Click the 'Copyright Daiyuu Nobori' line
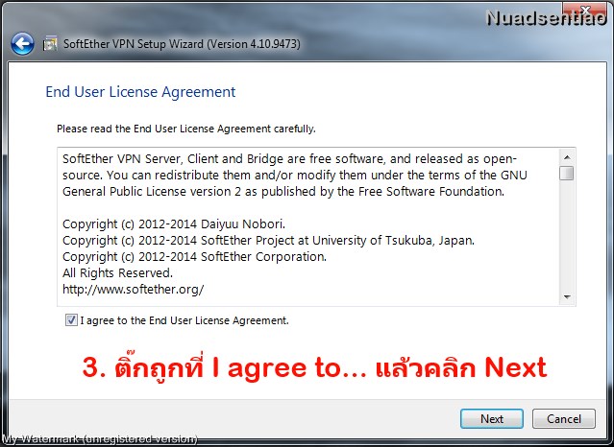614x447 pixels. click(174, 224)
